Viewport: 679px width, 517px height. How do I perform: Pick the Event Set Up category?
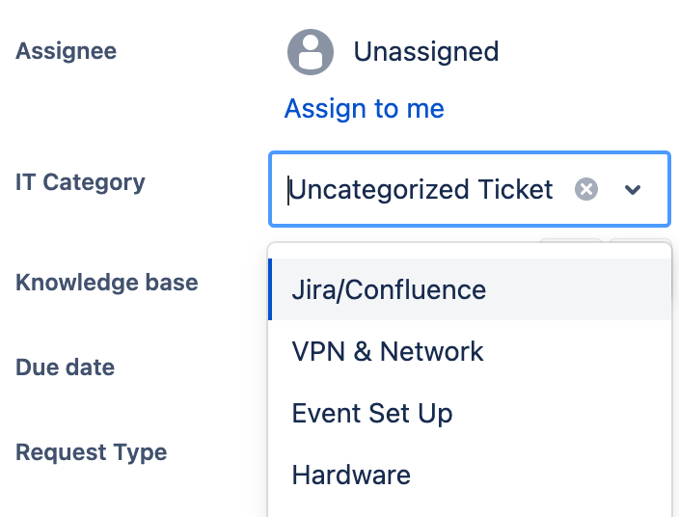tap(372, 413)
